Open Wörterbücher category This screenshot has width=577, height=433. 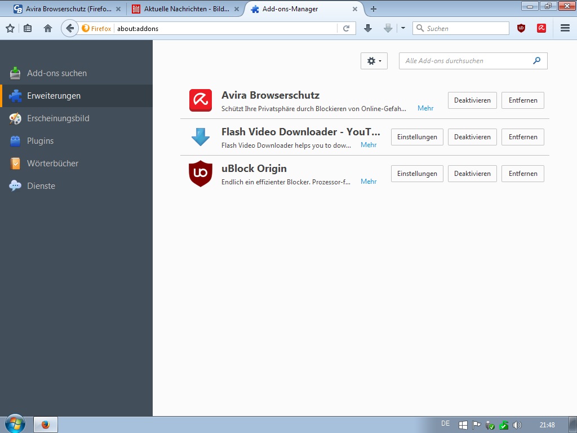[x=76, y=163]
